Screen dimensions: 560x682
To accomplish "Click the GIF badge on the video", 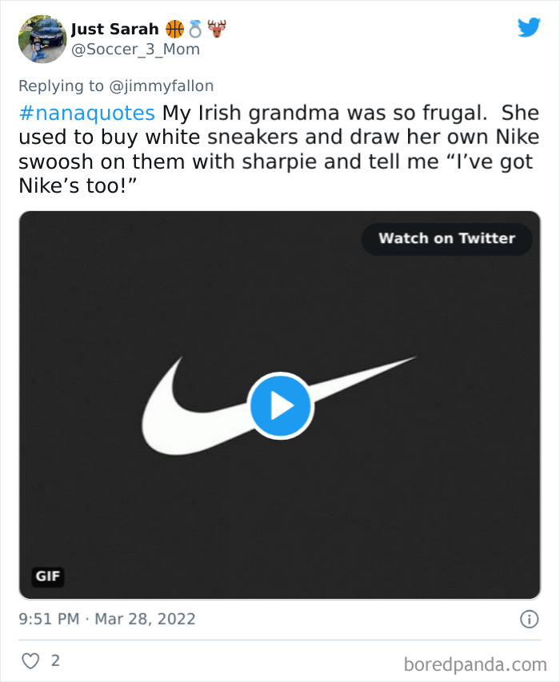I will coord(47,576).
